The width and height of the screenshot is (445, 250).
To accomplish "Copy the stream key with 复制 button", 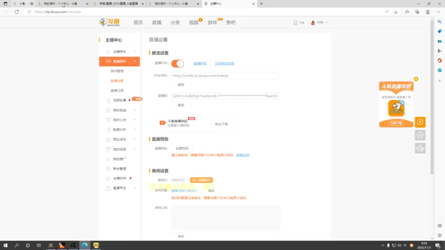I will (x=181, y=105).
